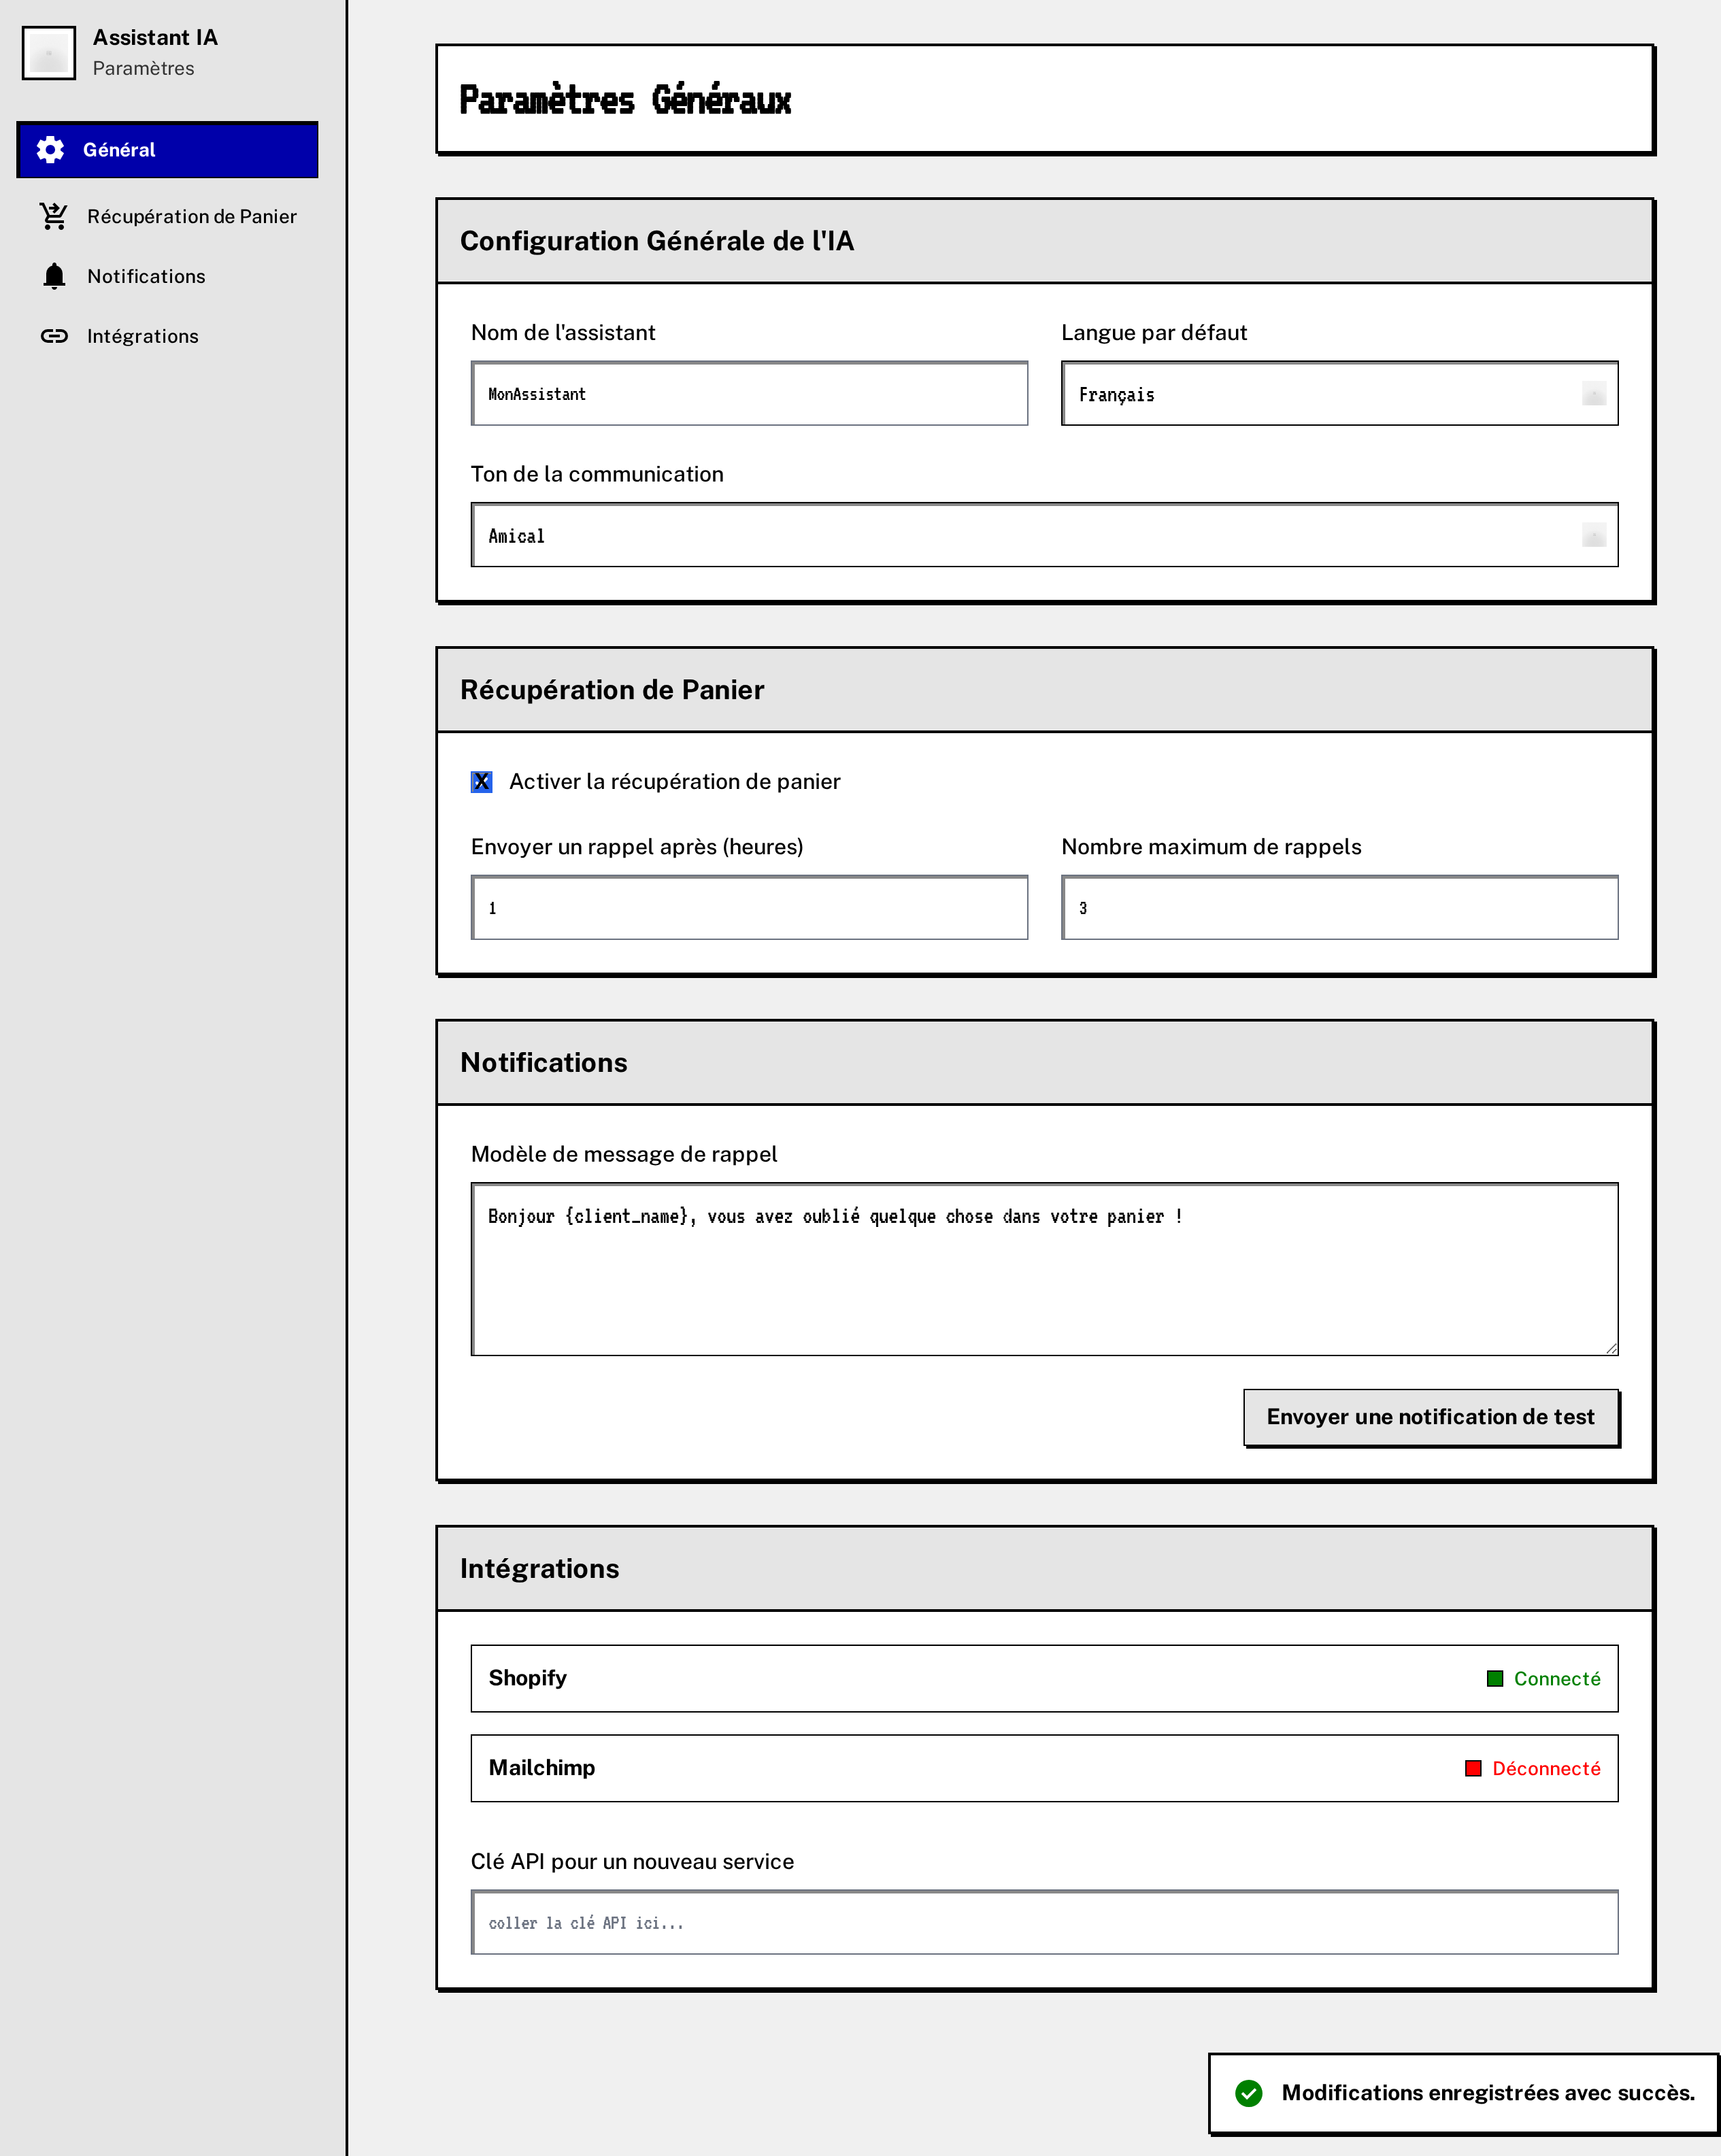Select Récupération de Panier in the sidebar

tap(192, 215)
